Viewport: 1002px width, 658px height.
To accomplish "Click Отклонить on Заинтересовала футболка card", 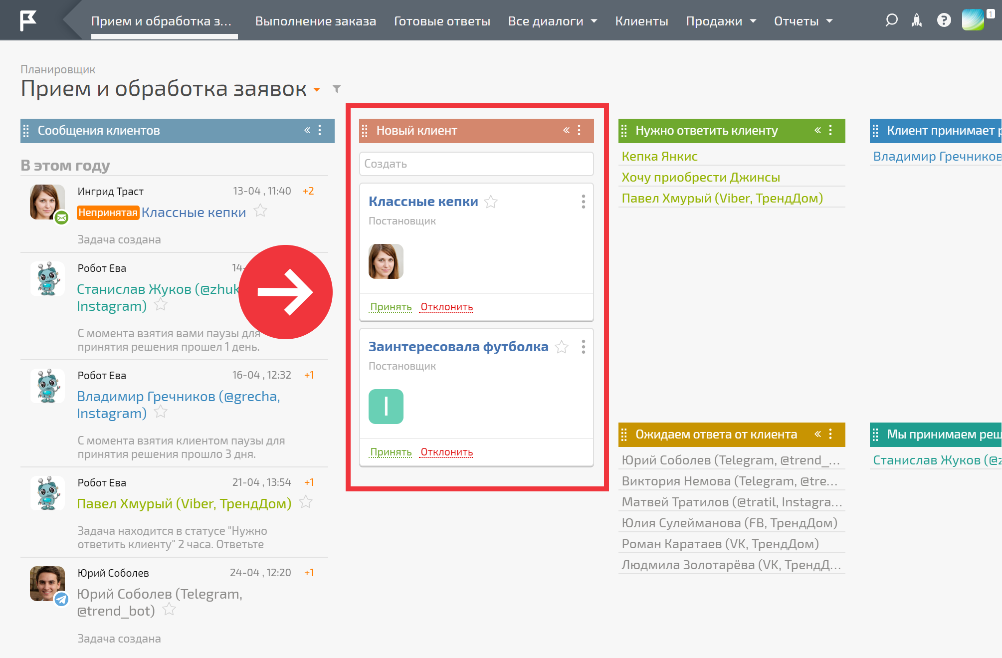I will point(446,452).
